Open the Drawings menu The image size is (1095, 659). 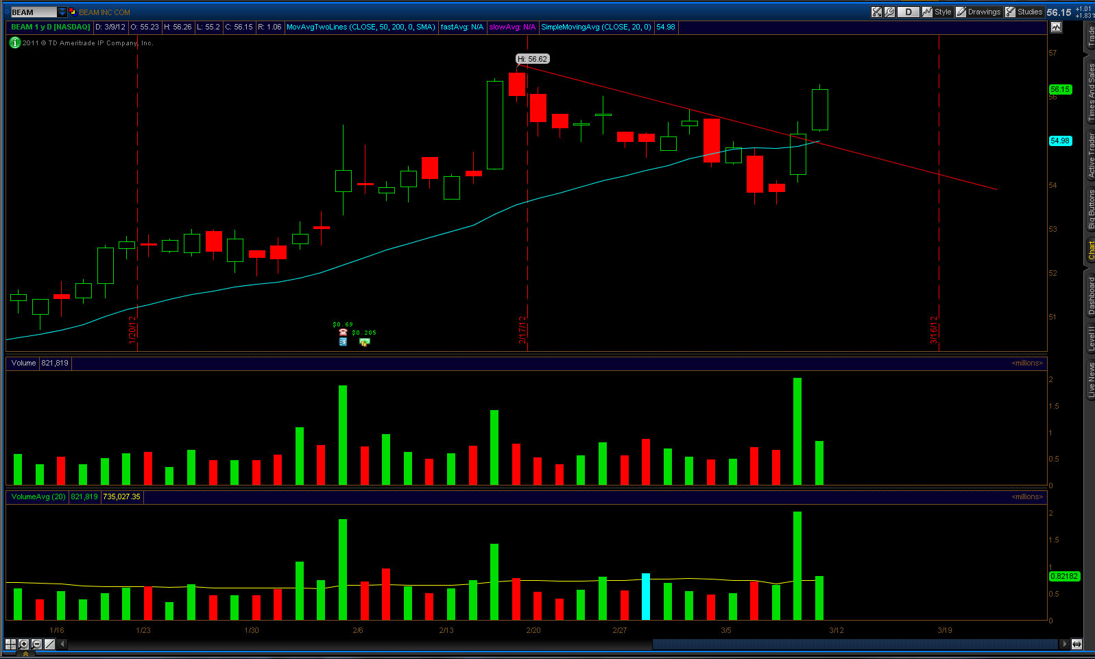(x=978, y=12)
